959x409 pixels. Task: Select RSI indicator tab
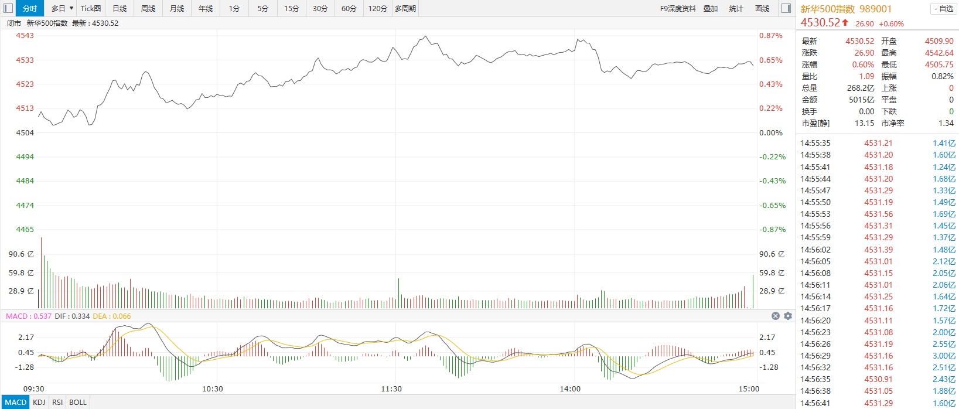(57, 402)
